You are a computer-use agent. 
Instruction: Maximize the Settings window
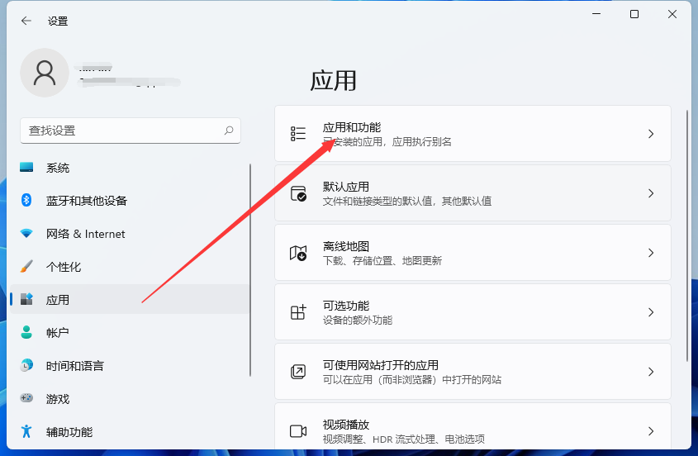tap(634, 14)
